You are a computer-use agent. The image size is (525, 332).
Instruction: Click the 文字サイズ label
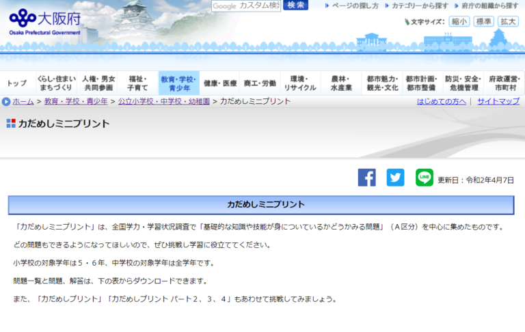pos(427,22)
